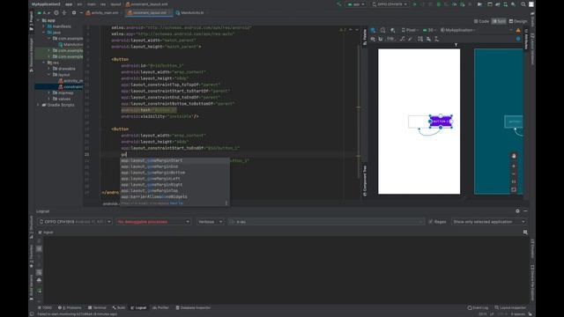Click guidelines icon in design toolbar
564x317 pixels.
pos(437,39)
